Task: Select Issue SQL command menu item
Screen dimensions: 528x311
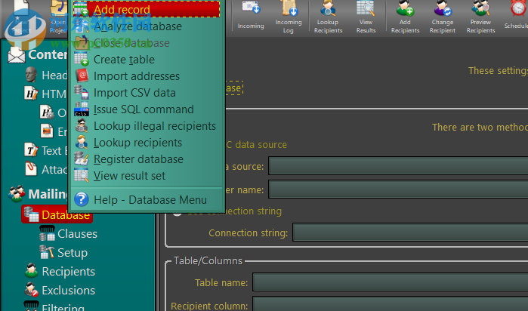Action: point(143,109)
